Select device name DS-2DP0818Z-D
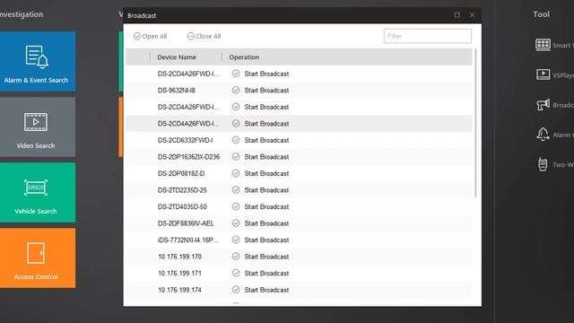This screenshot has width=574, height=323. click(x=181, y=173)
